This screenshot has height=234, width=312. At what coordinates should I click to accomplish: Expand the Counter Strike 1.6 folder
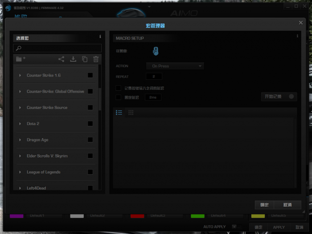coord(20,76)
